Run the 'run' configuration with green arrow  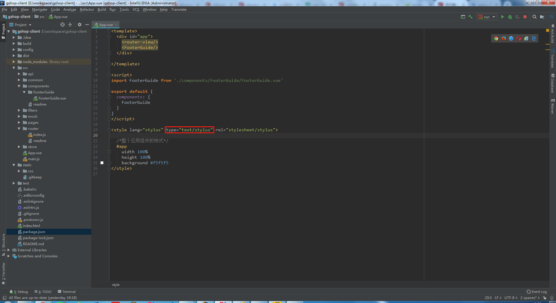pos(503,17)
